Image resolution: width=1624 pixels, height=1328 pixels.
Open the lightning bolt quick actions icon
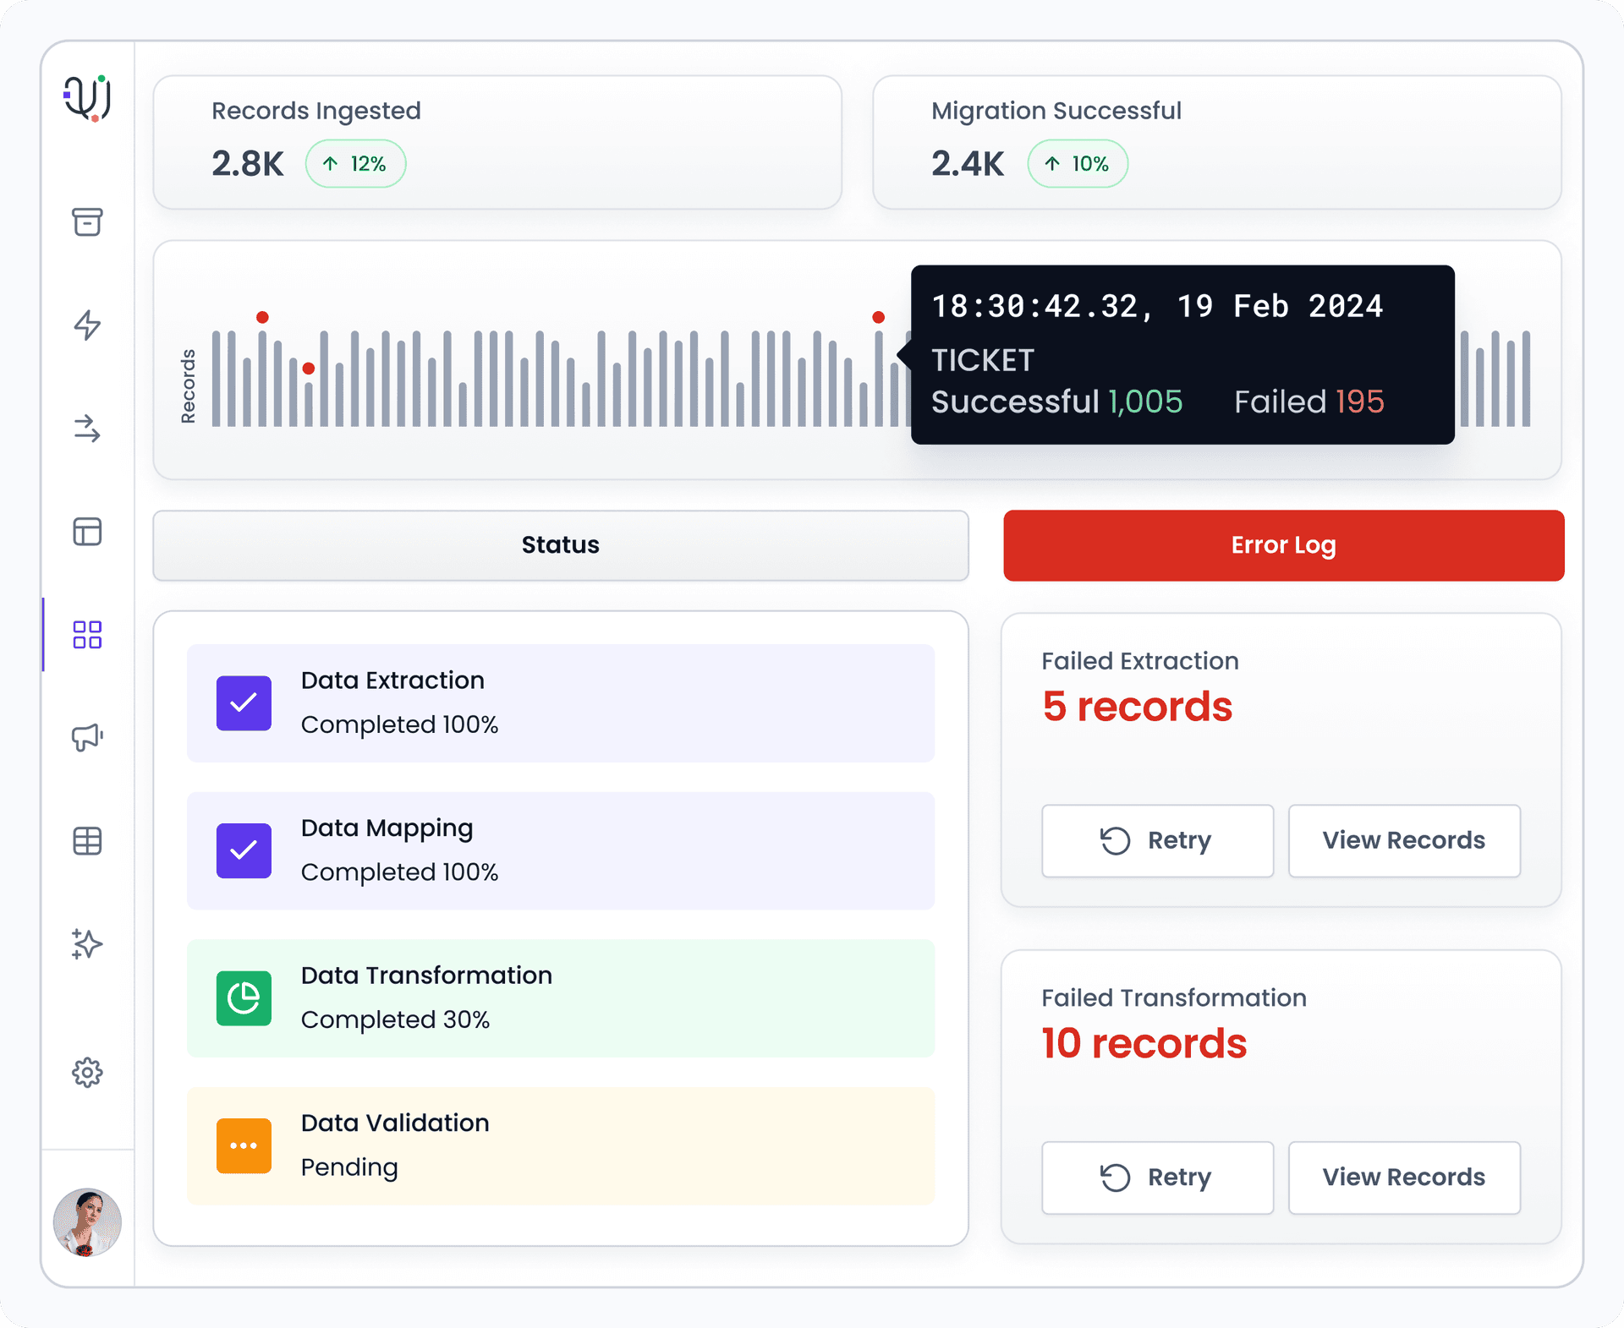pyautogui.click(x=87, y=325)
